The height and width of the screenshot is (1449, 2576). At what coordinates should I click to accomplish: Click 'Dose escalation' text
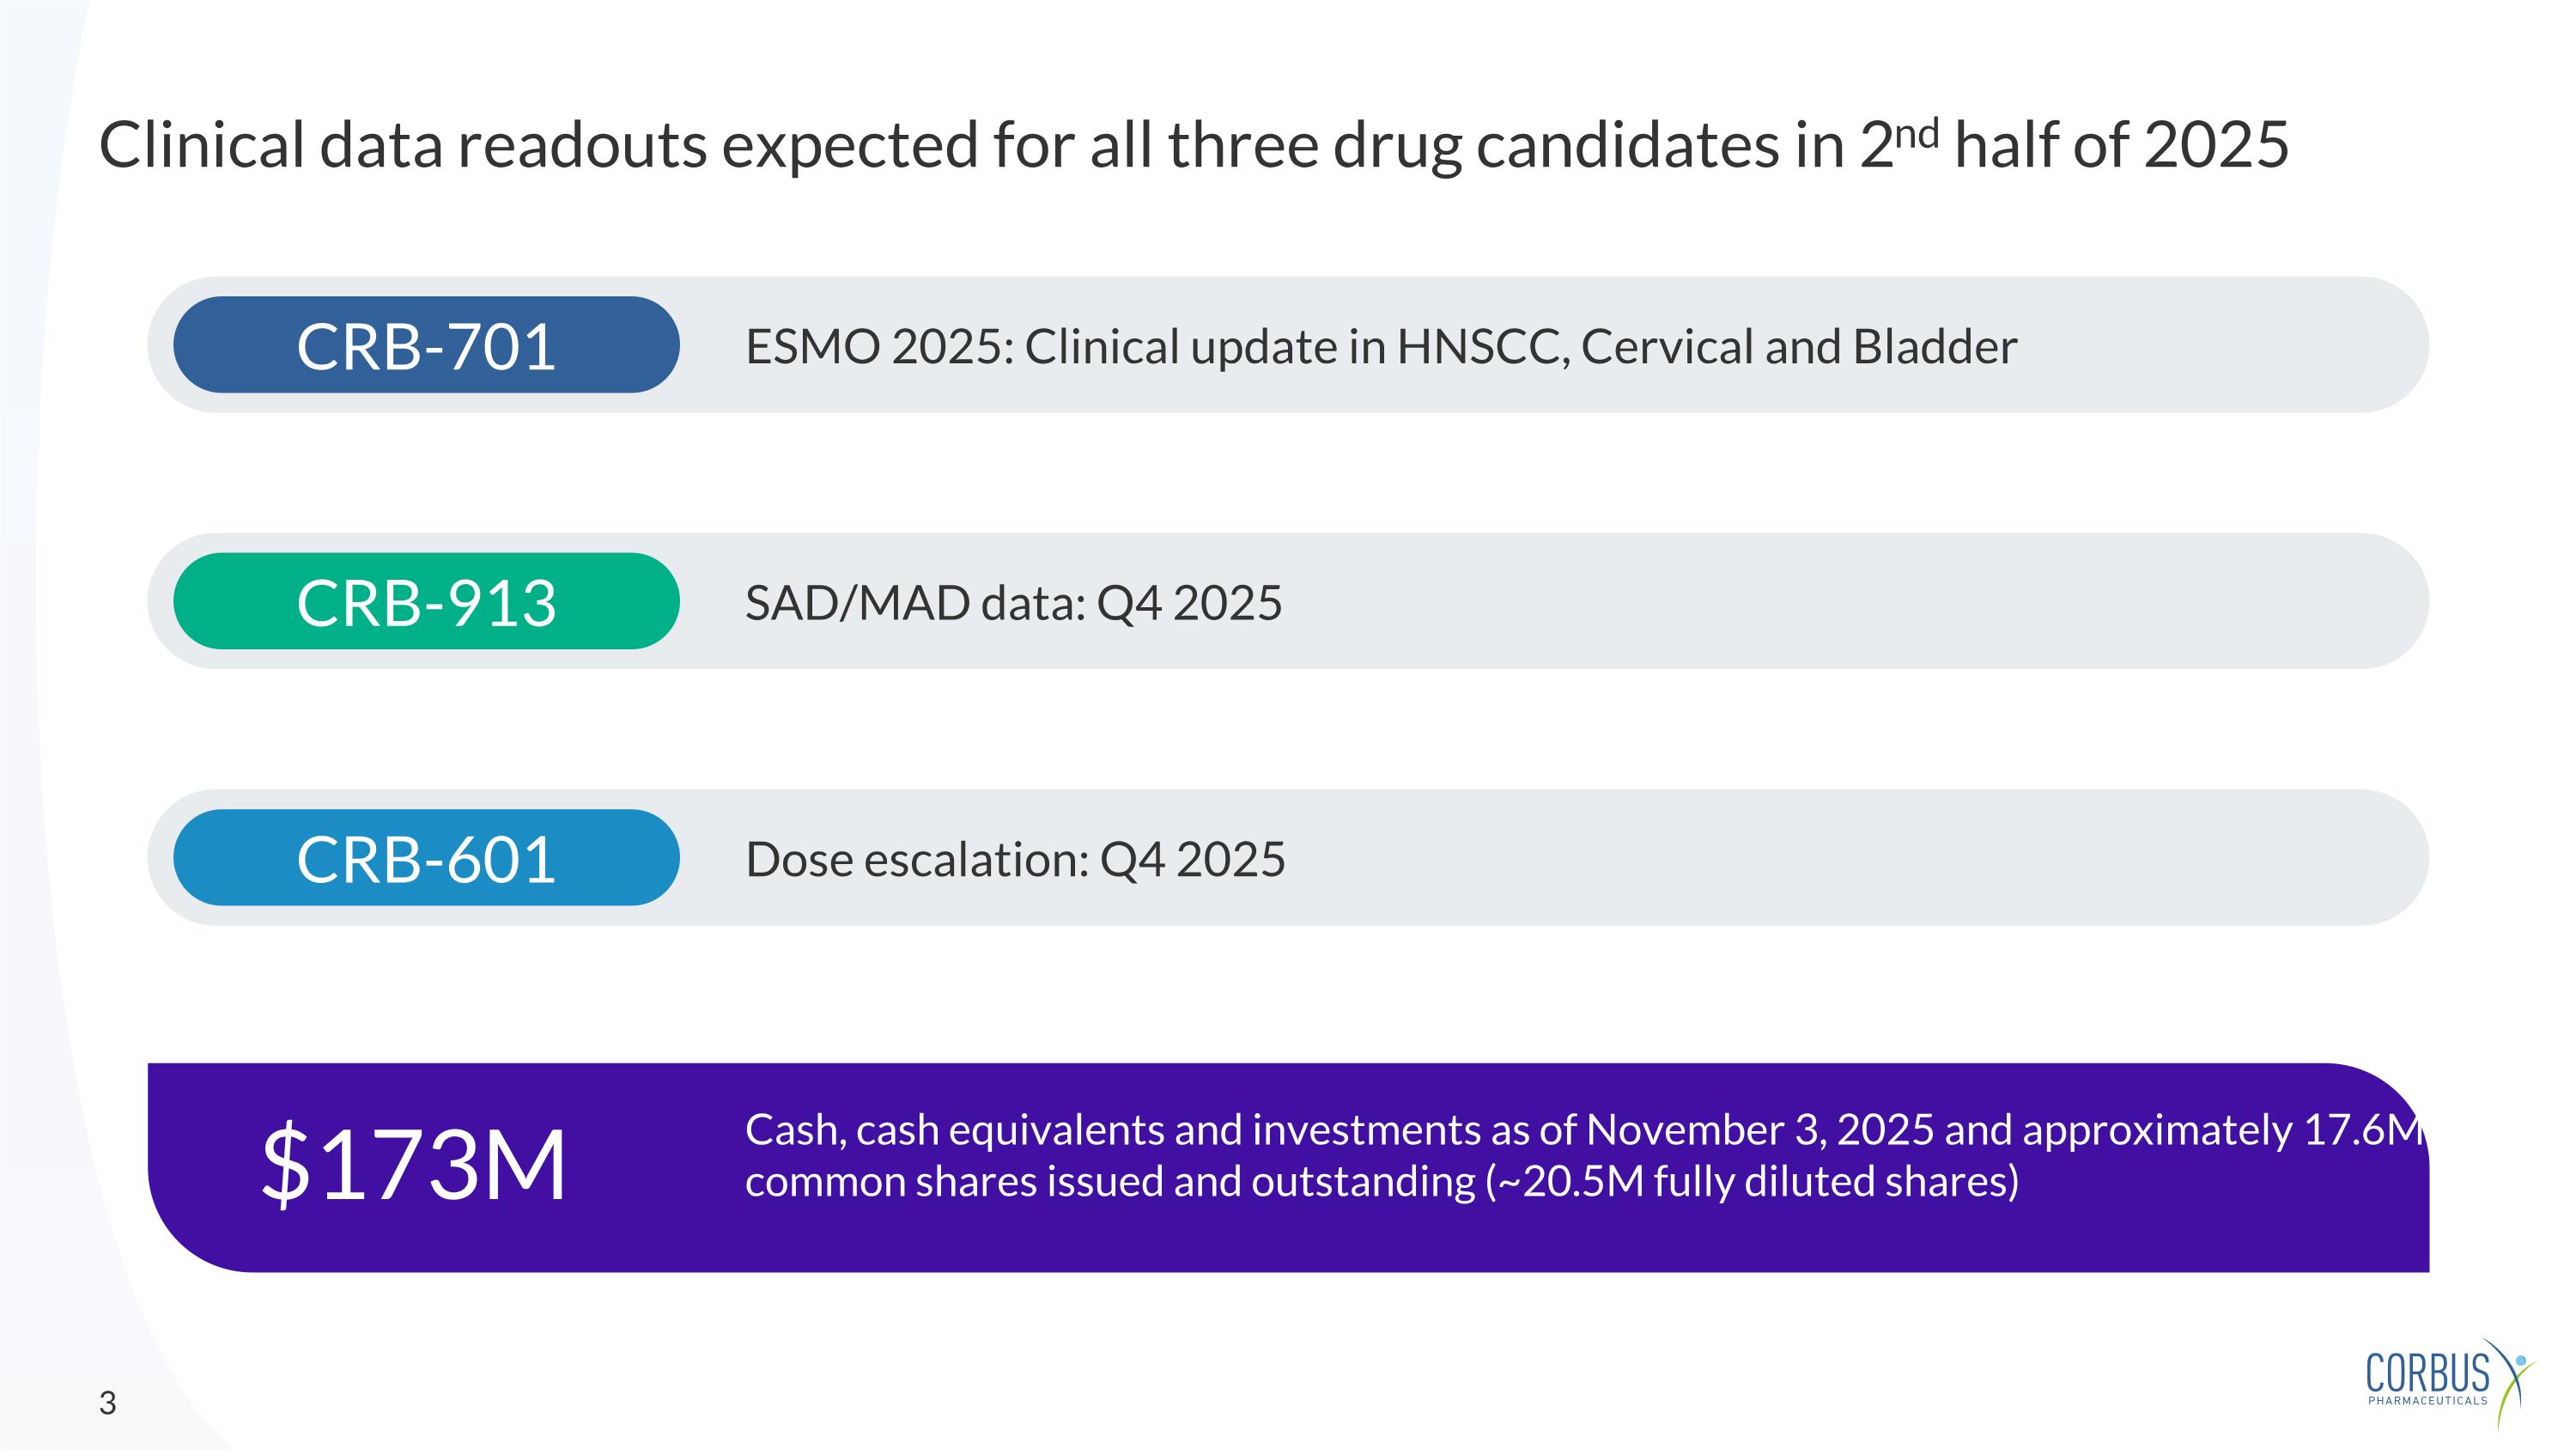coord(916,860)
